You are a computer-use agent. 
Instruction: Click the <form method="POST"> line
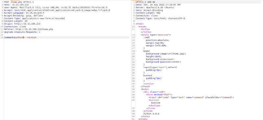tap(159, 94)
